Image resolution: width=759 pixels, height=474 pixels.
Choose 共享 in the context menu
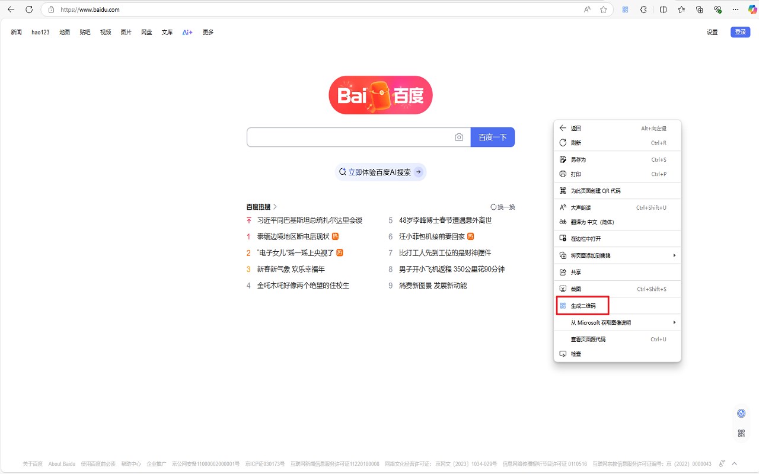(x=617, y=272)
